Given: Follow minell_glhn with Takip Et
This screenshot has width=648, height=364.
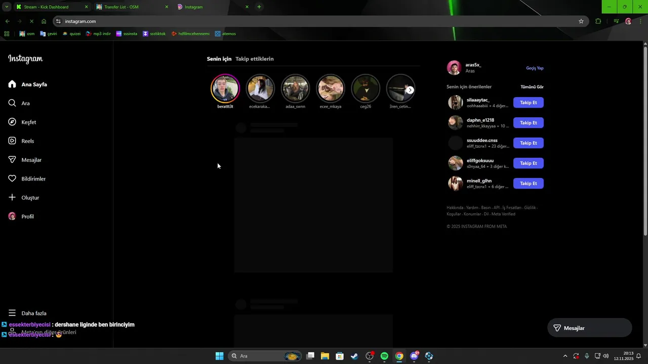Looking at the screenshot, I should pyautogui.click(x=529, y=184).
